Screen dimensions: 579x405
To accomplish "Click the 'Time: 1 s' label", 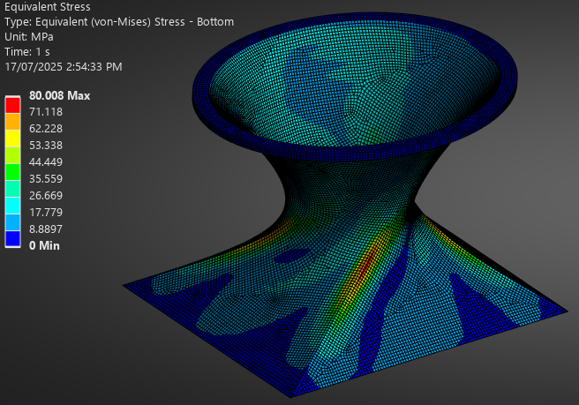I will (x=27, y=52).
